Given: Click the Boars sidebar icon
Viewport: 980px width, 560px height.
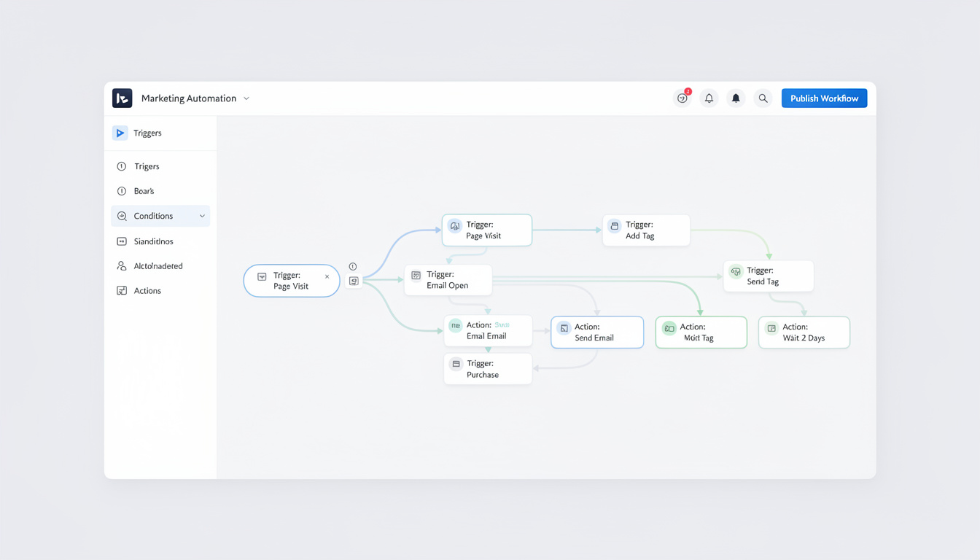Looking at the screenshot, I should pos(122,191).
